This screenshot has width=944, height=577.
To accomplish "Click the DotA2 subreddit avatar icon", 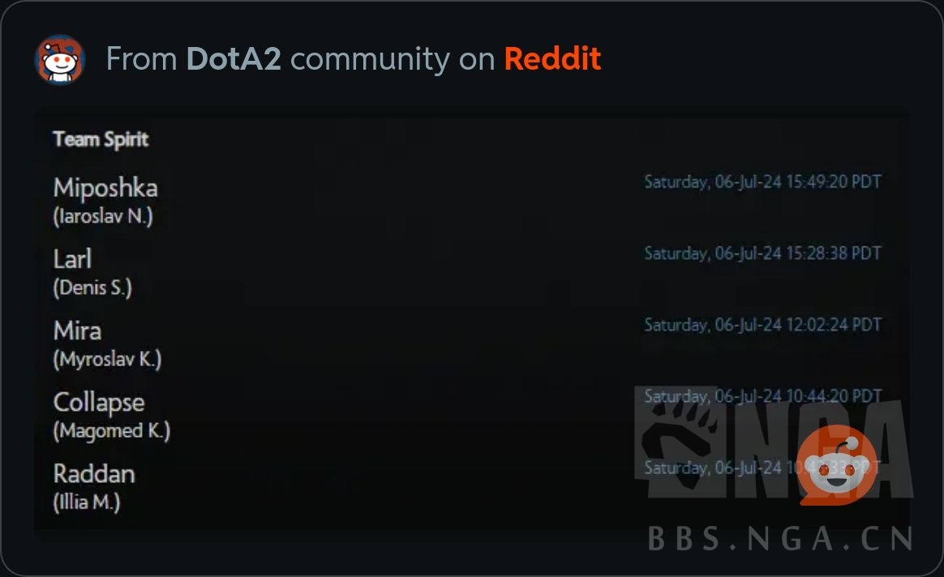I will 59,60.
